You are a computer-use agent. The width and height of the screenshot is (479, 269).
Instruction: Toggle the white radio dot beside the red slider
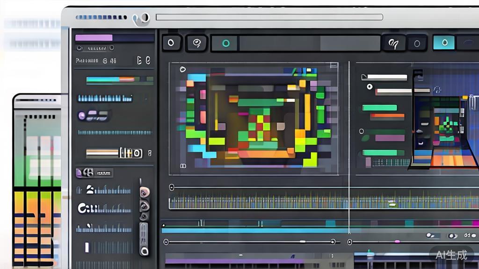(370, 87)
